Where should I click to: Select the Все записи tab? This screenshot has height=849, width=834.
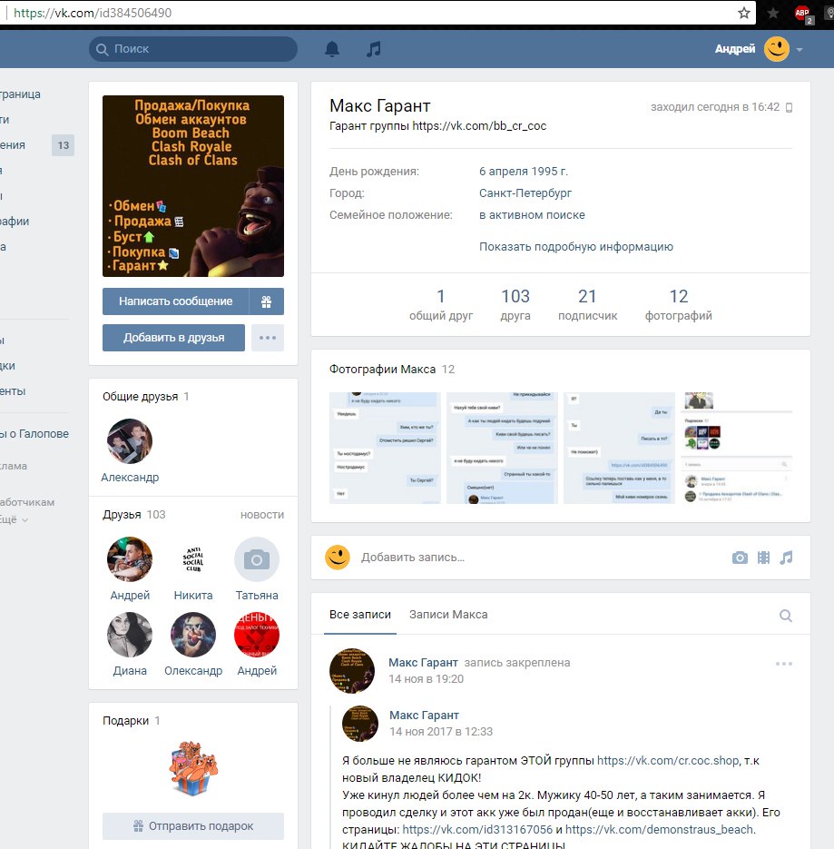360,615
